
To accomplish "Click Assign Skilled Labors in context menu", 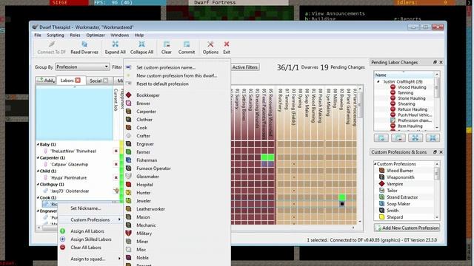I will [90, 239].
